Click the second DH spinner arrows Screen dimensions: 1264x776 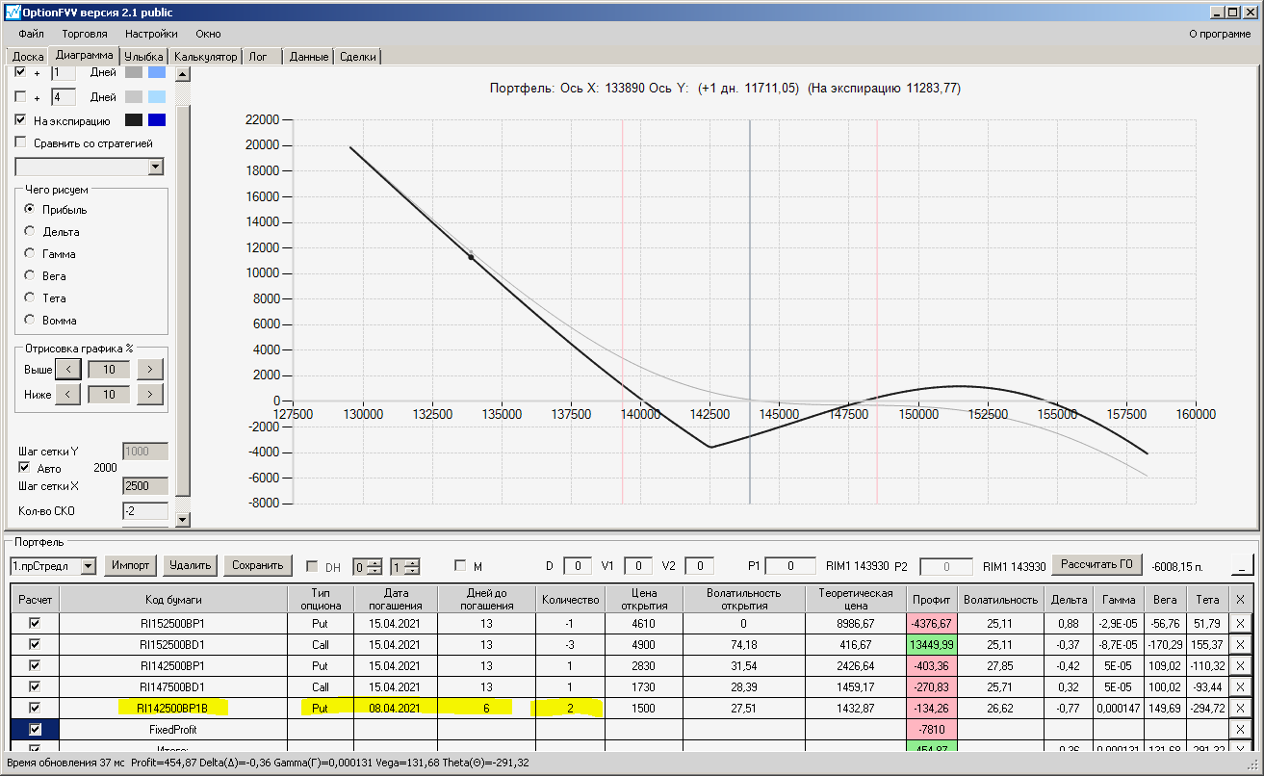pos(413,566)
